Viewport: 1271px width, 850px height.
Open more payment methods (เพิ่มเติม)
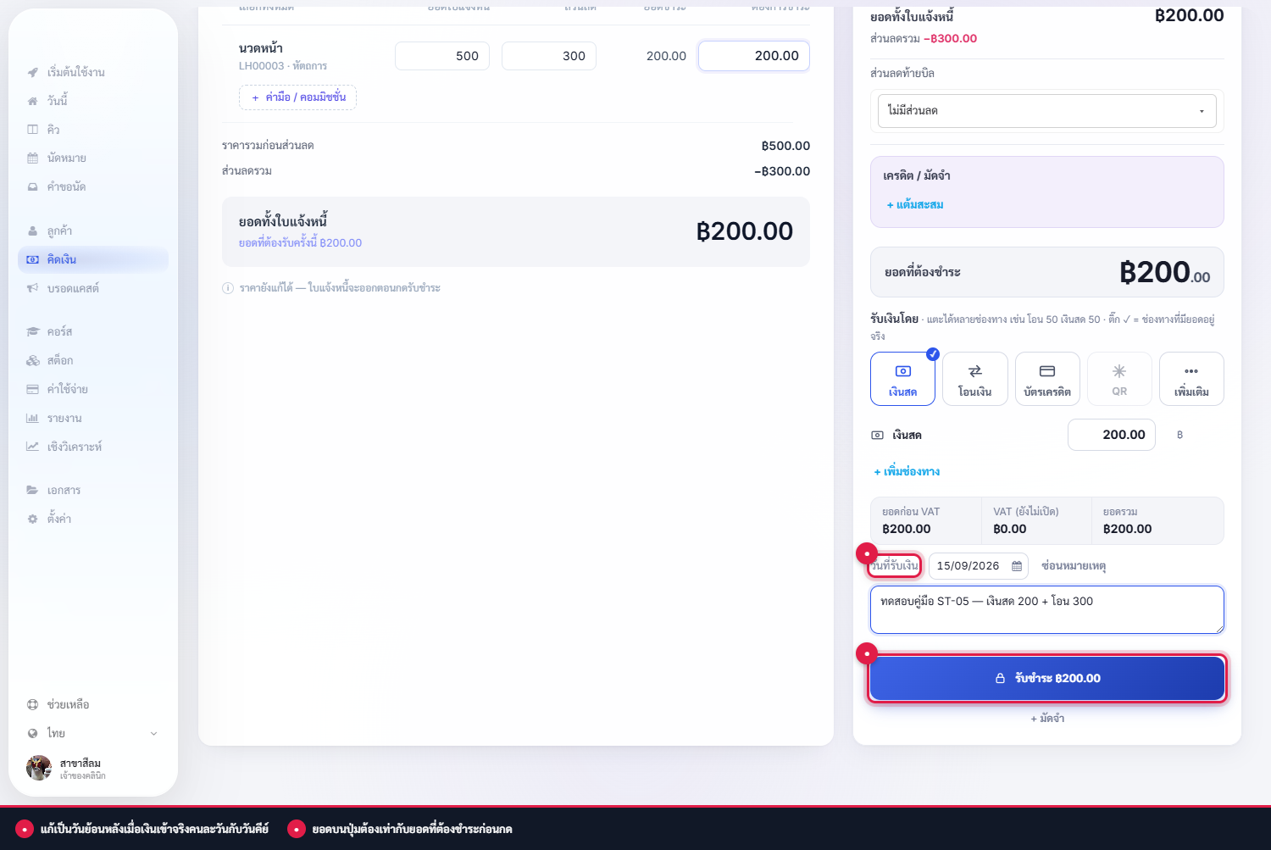pyautogui.click(x=1191, y=379)
